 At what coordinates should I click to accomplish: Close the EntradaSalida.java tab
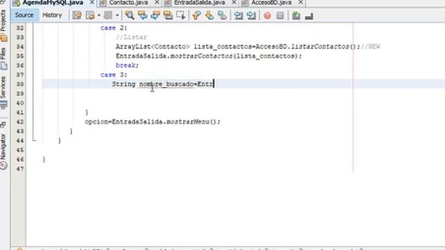point(234,3)
